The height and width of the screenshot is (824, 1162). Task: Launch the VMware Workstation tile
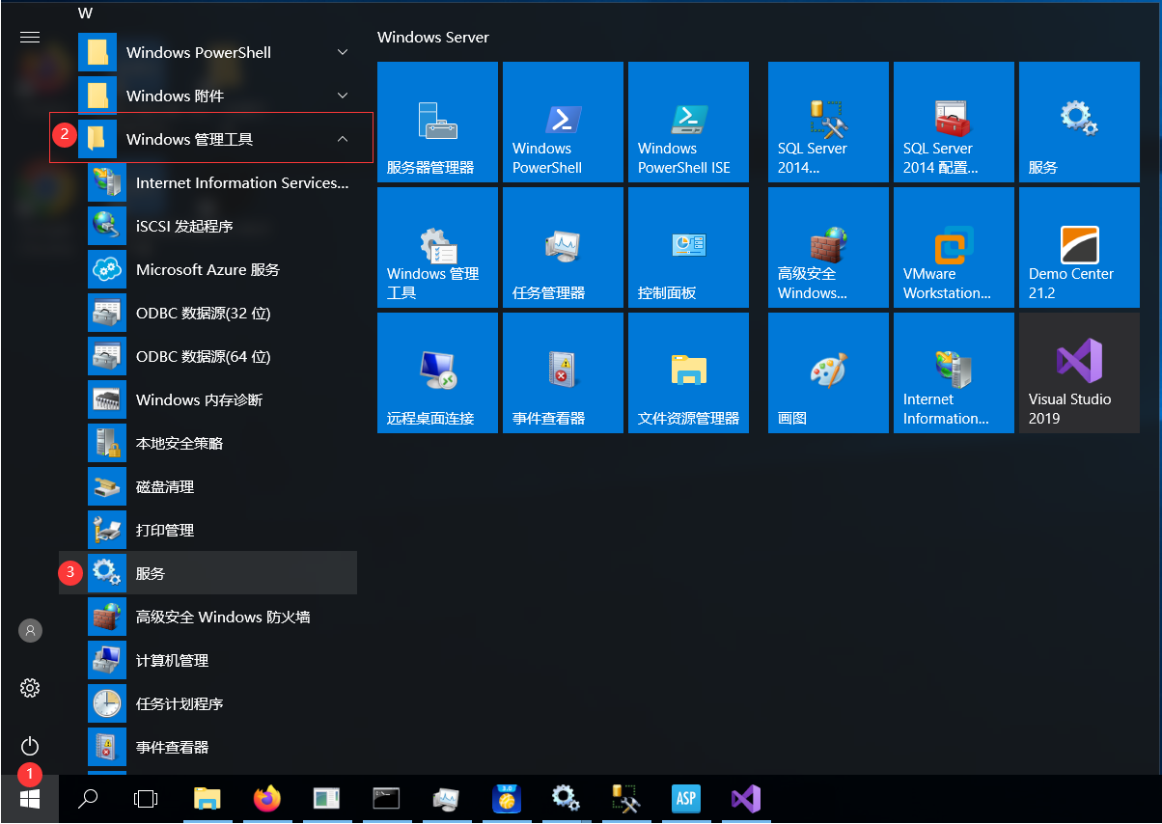click(954, 247)
